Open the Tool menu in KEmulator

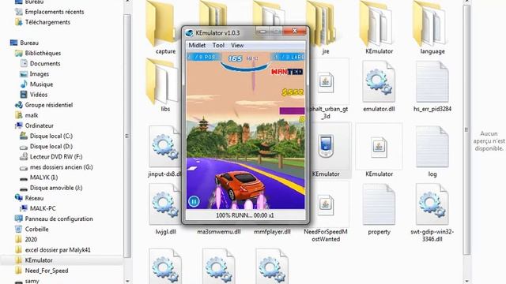pyautogui.click(x=218, y=46)
